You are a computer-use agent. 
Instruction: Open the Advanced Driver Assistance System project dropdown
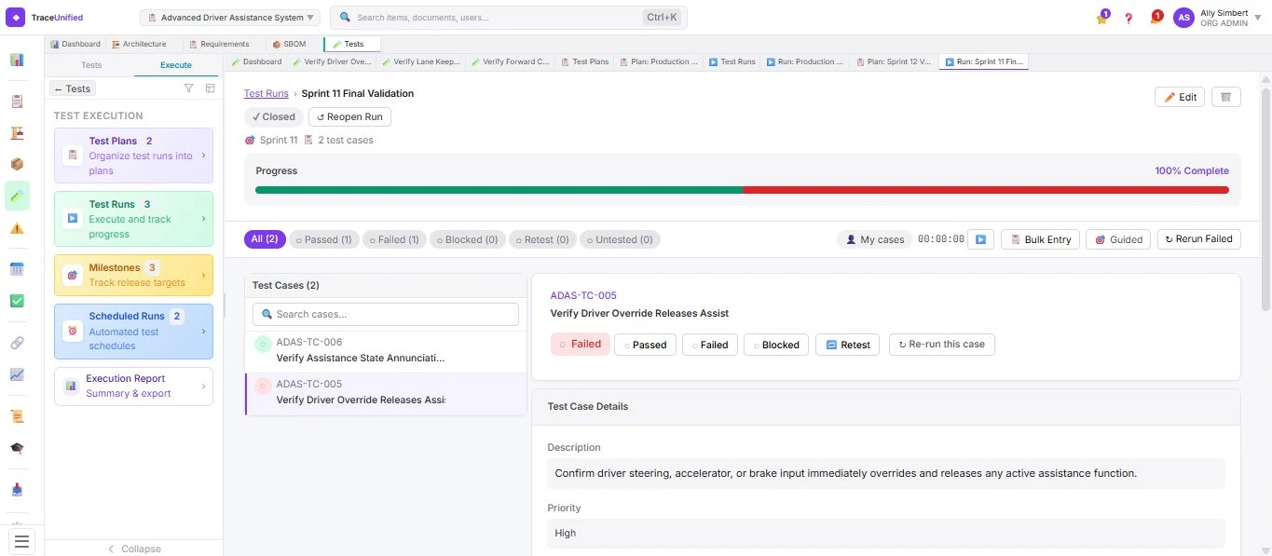coord(231,18)
